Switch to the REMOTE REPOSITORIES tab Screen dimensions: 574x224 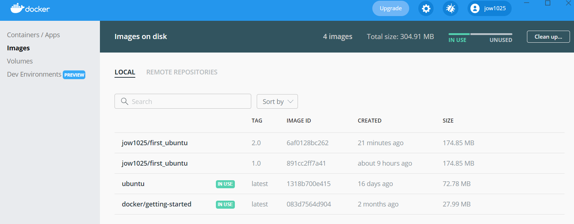click(182, 72)
